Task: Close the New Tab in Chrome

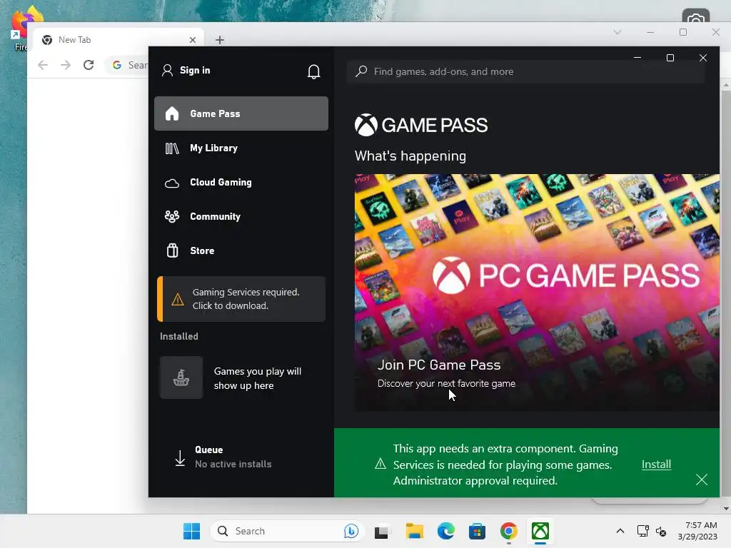Action: (x=193, y=40)
